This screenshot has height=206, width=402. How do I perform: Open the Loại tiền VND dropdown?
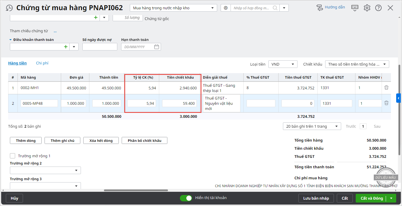coord(283,64)
